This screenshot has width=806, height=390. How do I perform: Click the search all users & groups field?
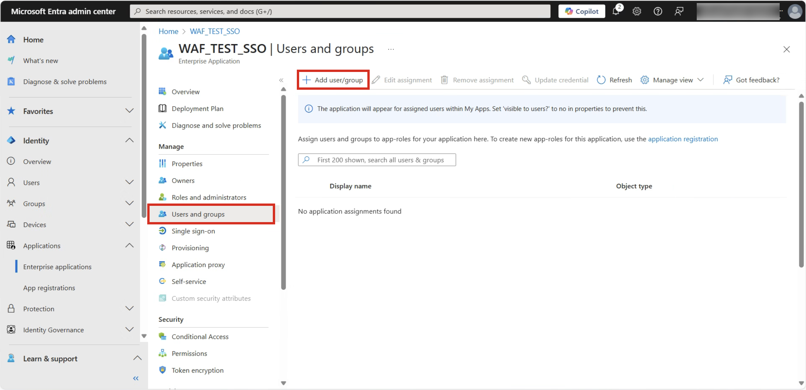(377, 160)
